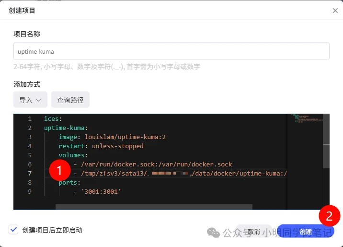Click the 取消 button

(x=254, y=231)
